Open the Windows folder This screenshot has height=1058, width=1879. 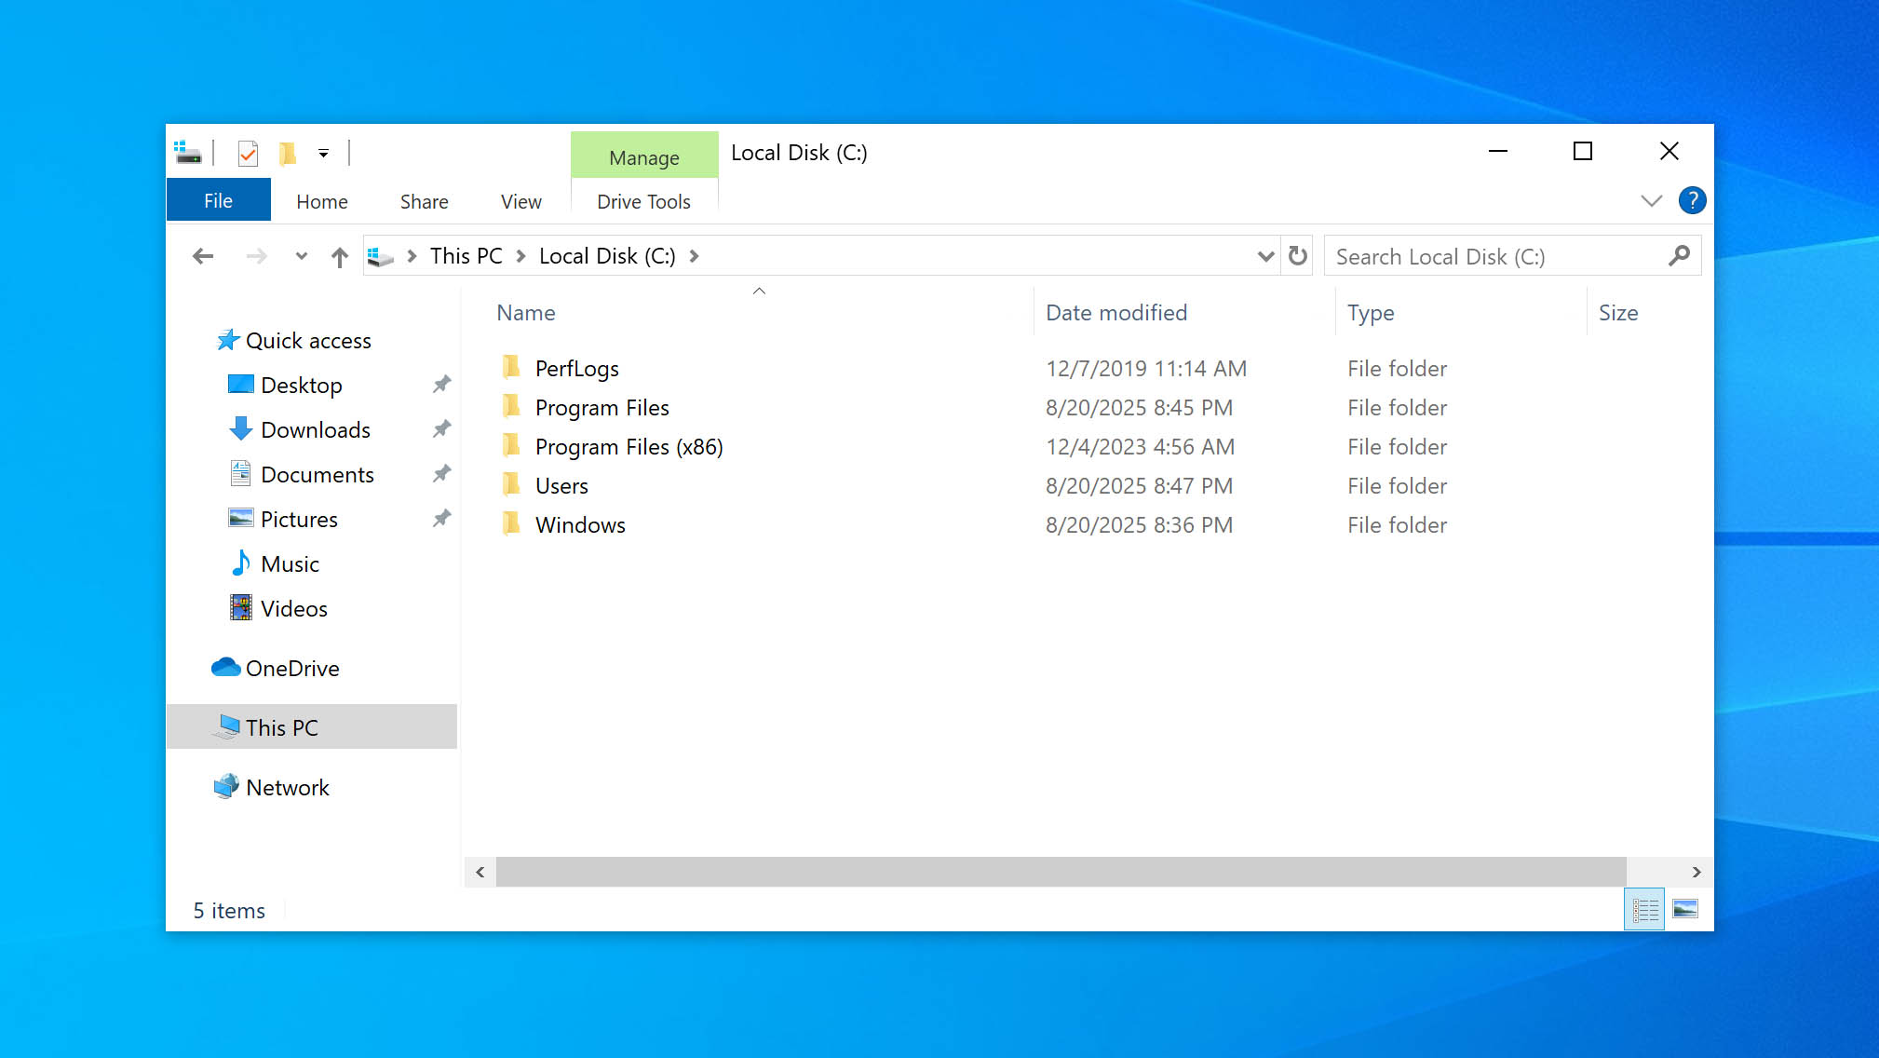tap(579, 524)
